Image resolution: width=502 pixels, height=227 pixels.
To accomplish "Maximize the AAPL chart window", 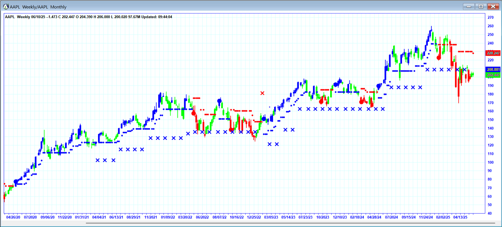I will click(481, 6).
